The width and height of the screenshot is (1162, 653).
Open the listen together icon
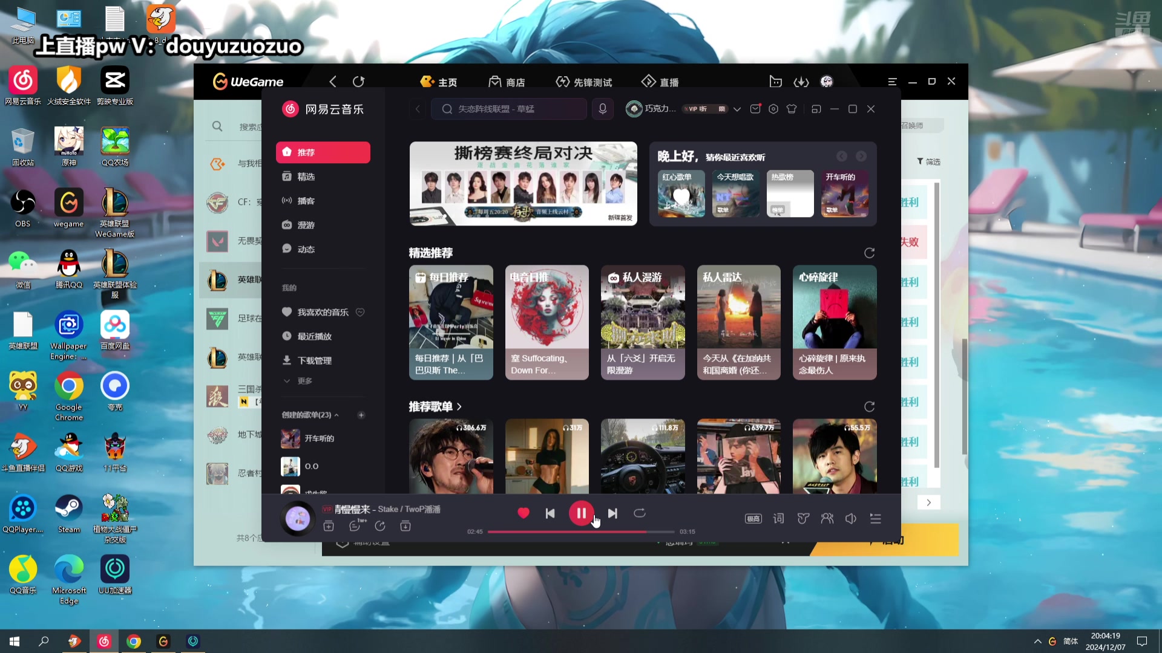pyautogui.click(x=827, y=518)
